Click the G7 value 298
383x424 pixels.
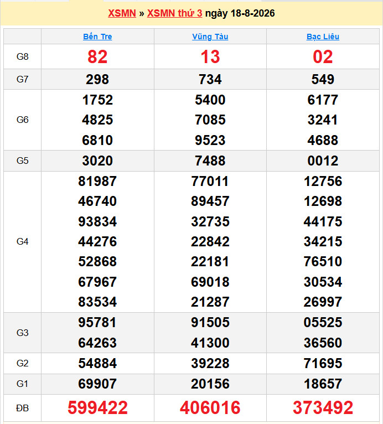tap(97, 80)
